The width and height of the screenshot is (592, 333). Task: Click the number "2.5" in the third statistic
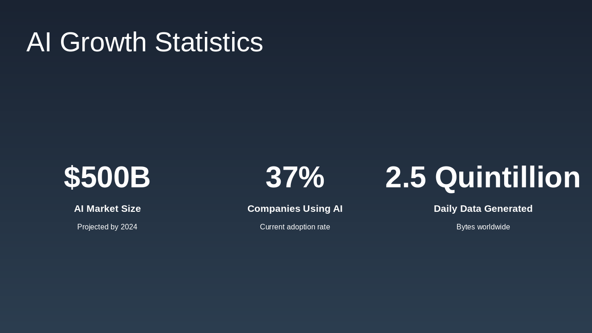405,177
